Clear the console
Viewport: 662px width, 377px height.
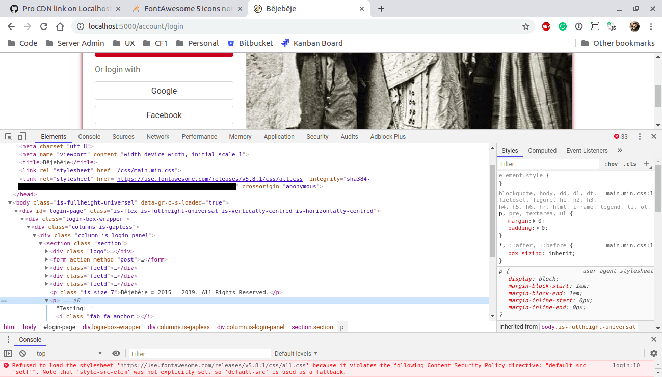[22, 353]
